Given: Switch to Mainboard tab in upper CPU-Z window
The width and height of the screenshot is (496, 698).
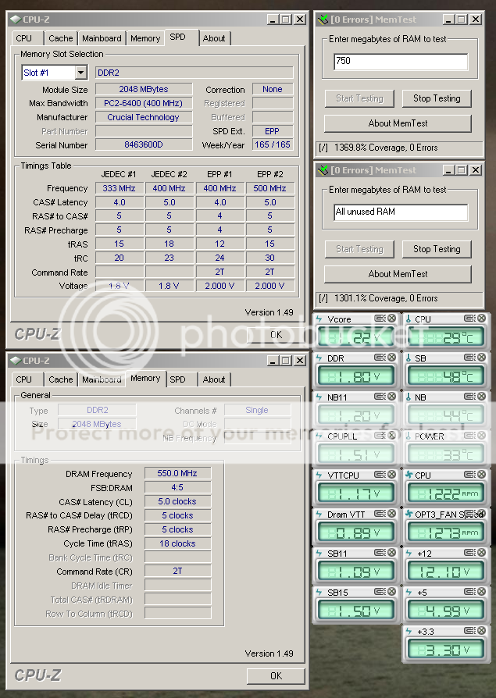Looking at the screenshot, I should 102,38.
